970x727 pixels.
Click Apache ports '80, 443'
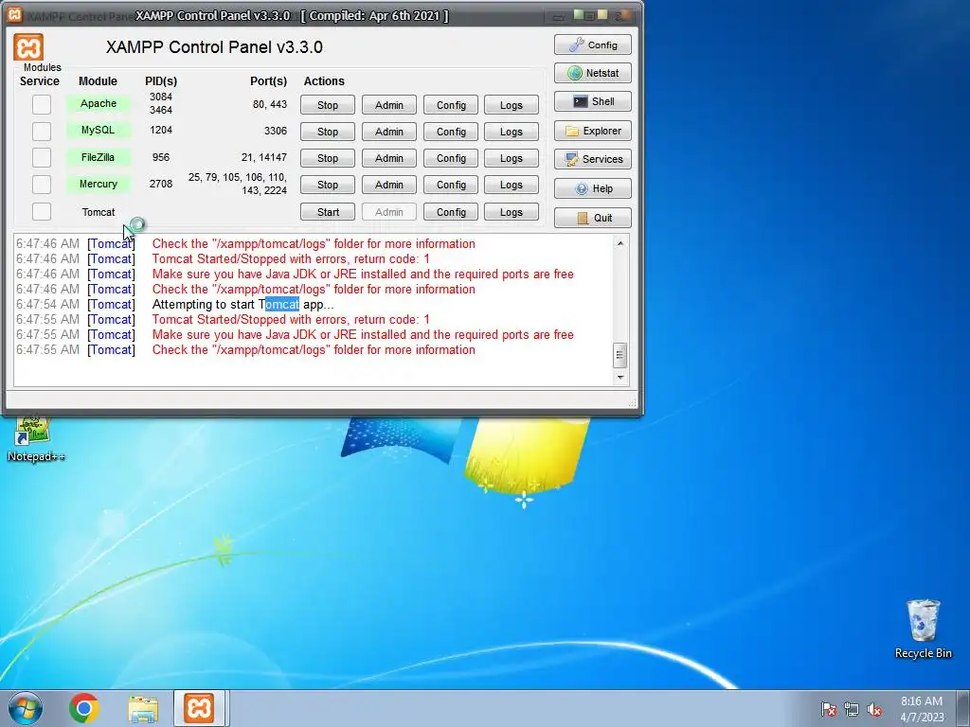pyautogui.click(x=270, y=104)
